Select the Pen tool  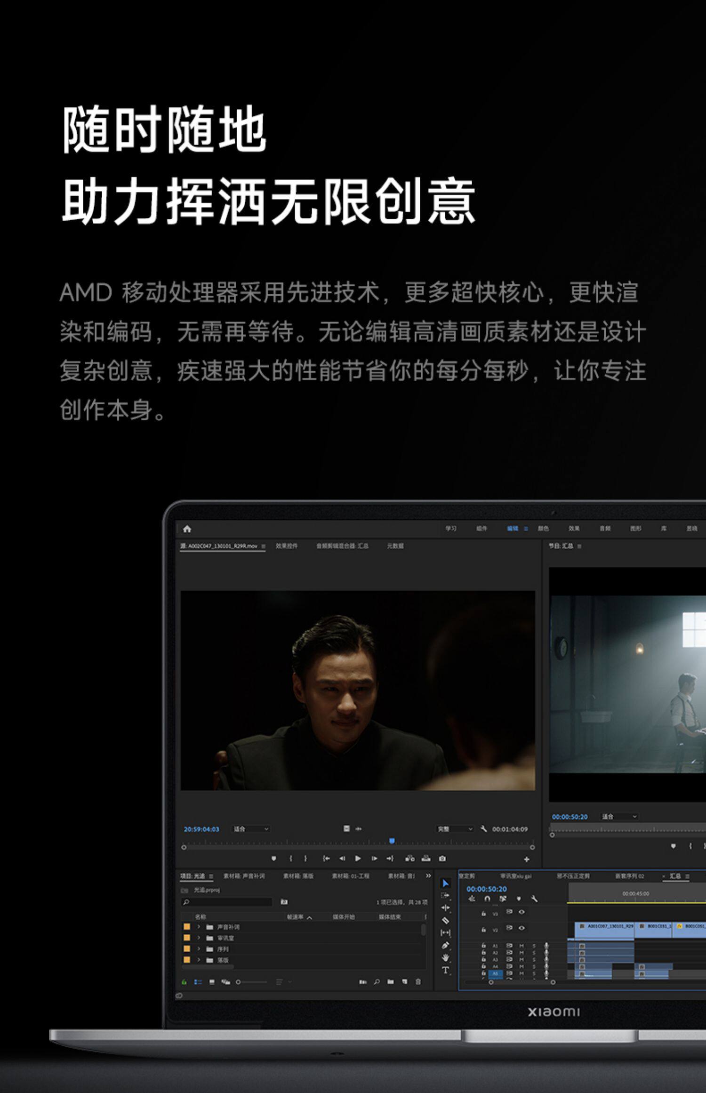coord(445,945)
